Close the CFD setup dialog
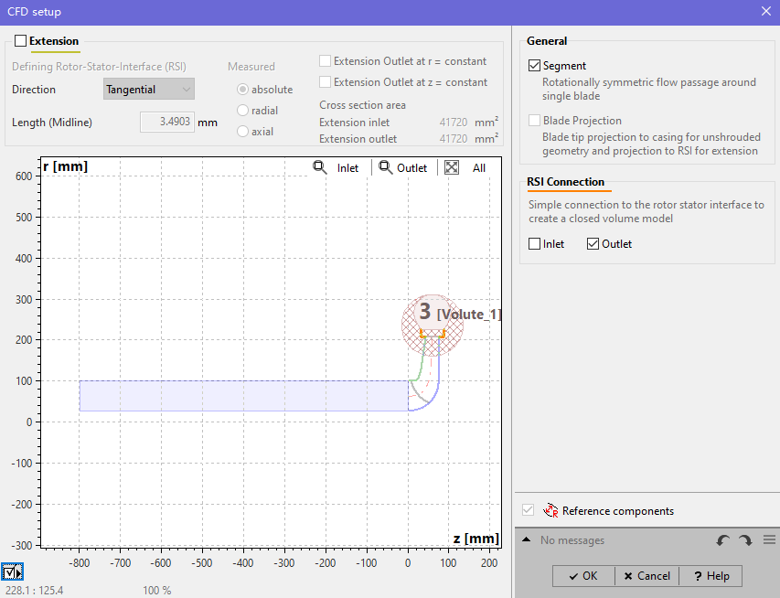 coord(766,12)
